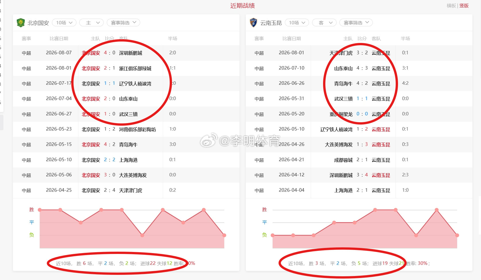Click the 近期战绩 section title
The height and width of the screenshot is (280, 481).
[x=242, y=6]
